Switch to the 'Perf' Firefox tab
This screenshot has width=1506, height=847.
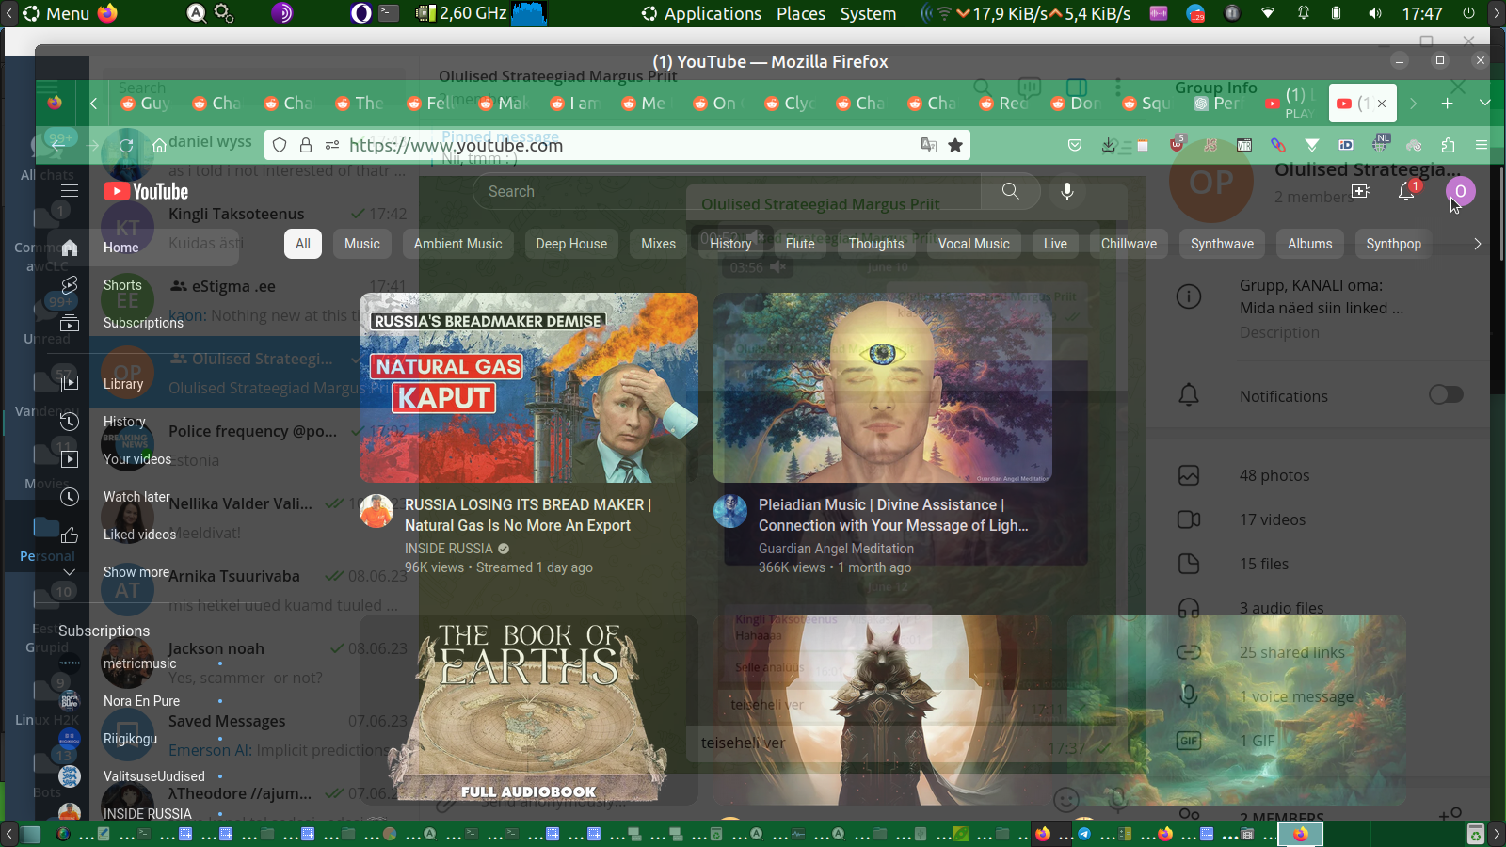click(x=1220, y=104)
